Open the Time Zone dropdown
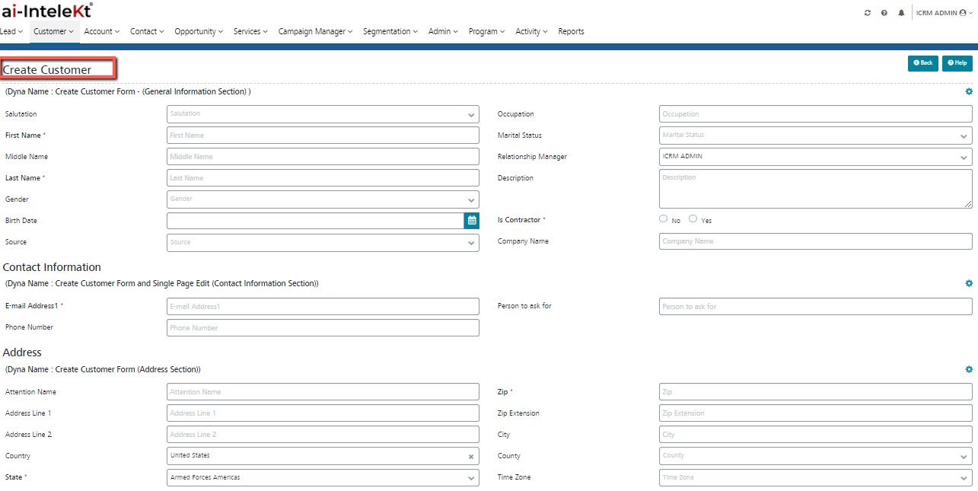This screenshot has height=491, width=978. click(x=816, y=477)
